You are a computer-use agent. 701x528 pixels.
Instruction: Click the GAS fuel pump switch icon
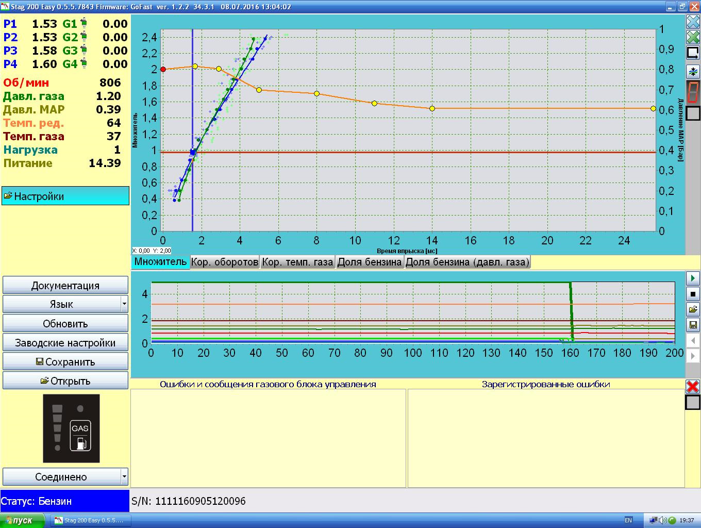(80, 436)
